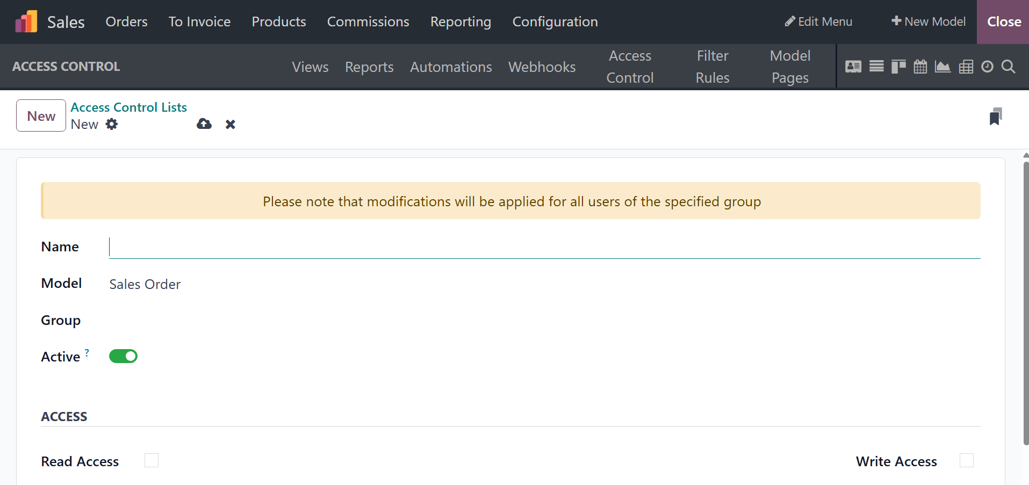Open the activity clock view icon
Screen dimensions: 1029x485
tap(987, 67)
